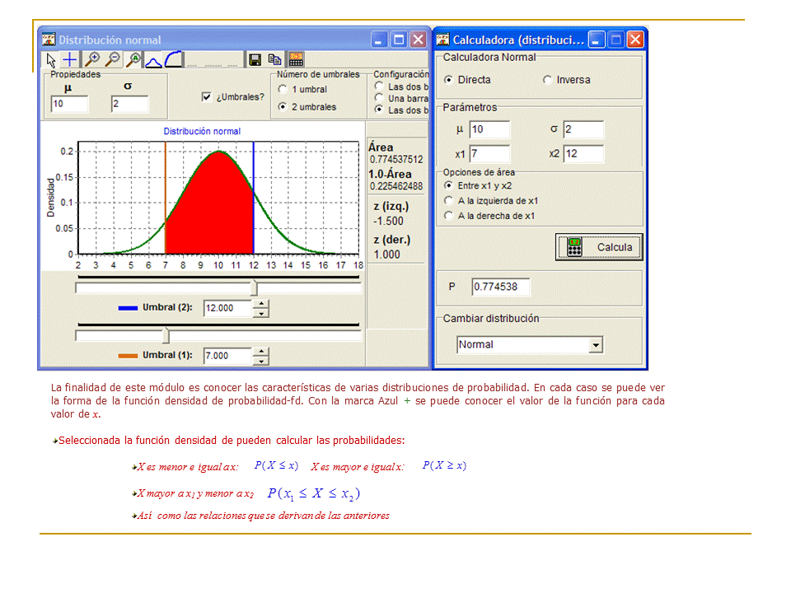Open the calculator from the toolbar

coord(296,59)
